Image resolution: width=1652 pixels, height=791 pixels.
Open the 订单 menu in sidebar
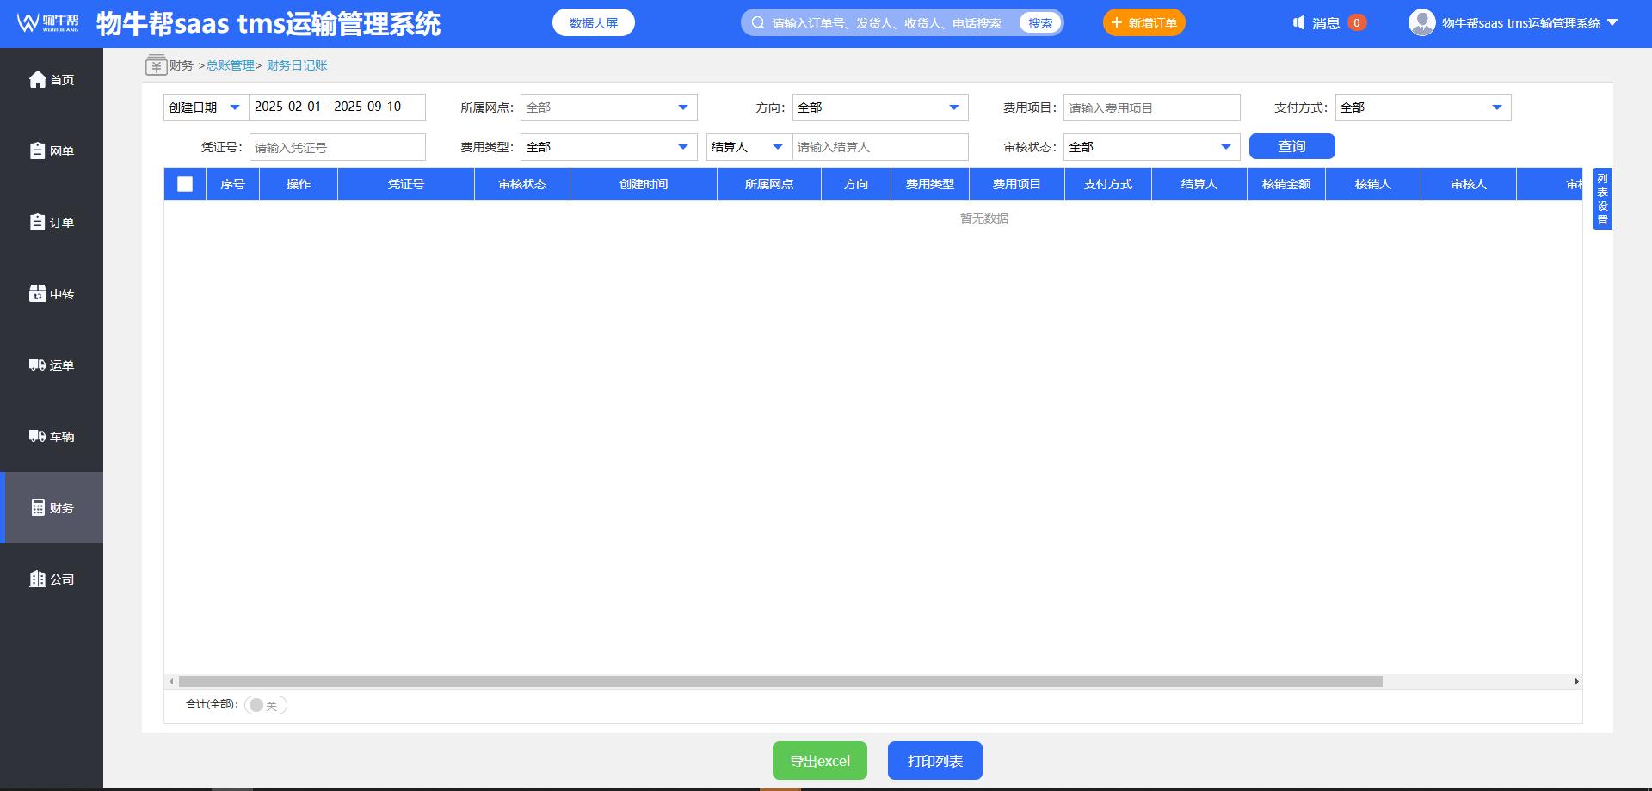pos(52,223)
